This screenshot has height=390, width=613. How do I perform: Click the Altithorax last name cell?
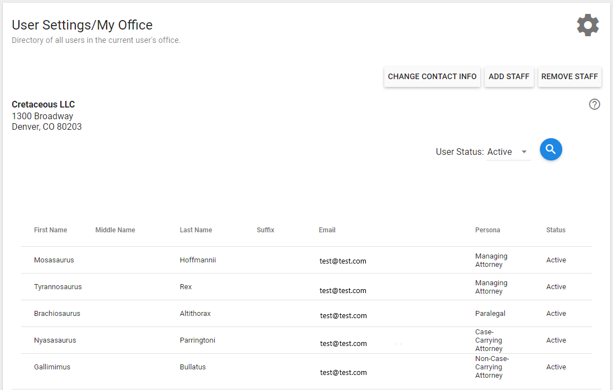[195, 314]
